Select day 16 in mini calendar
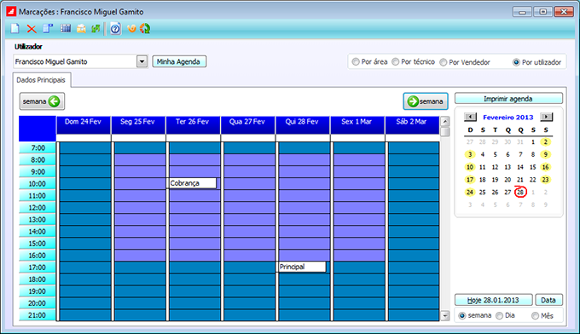Image resolution: width=580 pixels, height=334 pixels. click(x=546, y=167)
